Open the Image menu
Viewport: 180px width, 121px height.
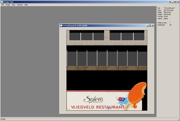click(8, 5)
